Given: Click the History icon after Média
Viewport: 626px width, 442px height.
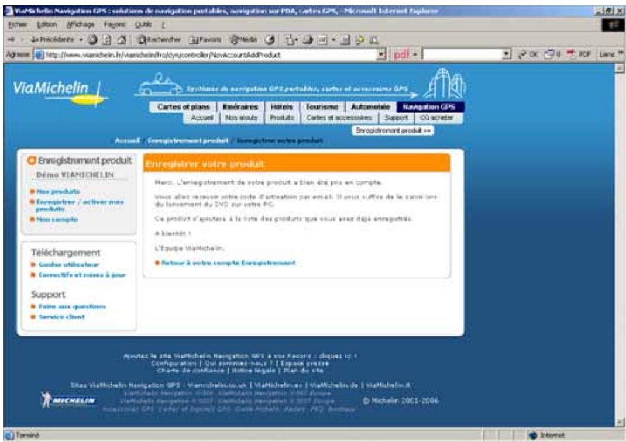Looking at the screenshot, I should click(x=270, y=40).
